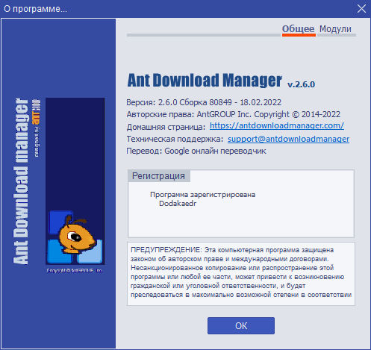Click the Программа зарегистрирована text
Image resolution: width=371 pixels, height=350 pixels.
(x=202, y=195)
